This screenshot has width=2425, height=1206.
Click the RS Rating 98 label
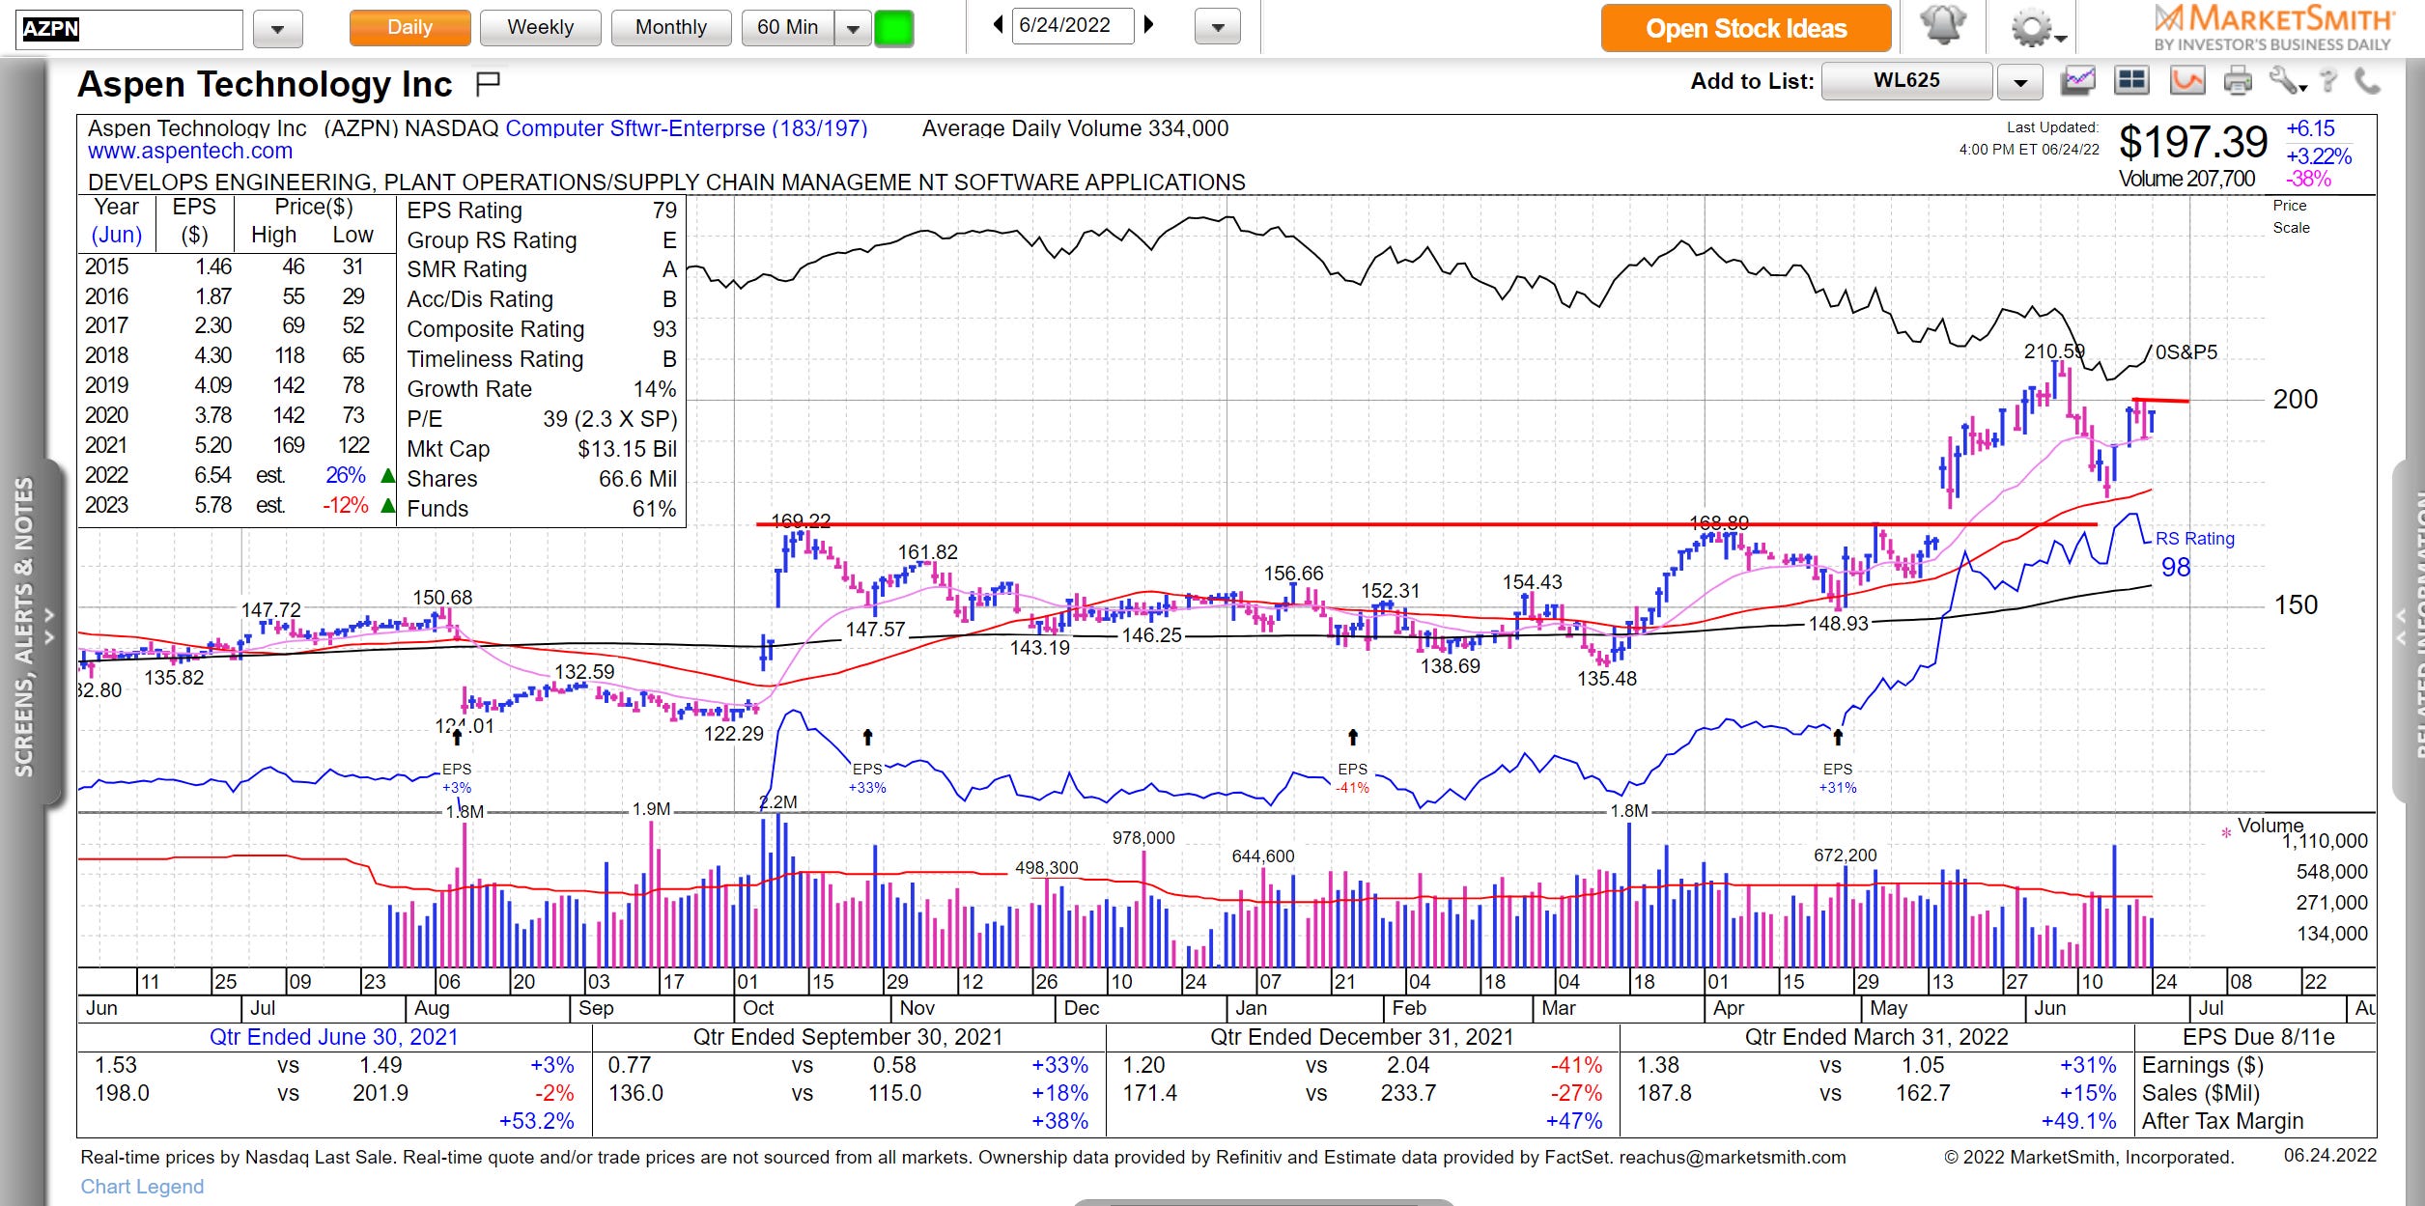[2194, 552]
